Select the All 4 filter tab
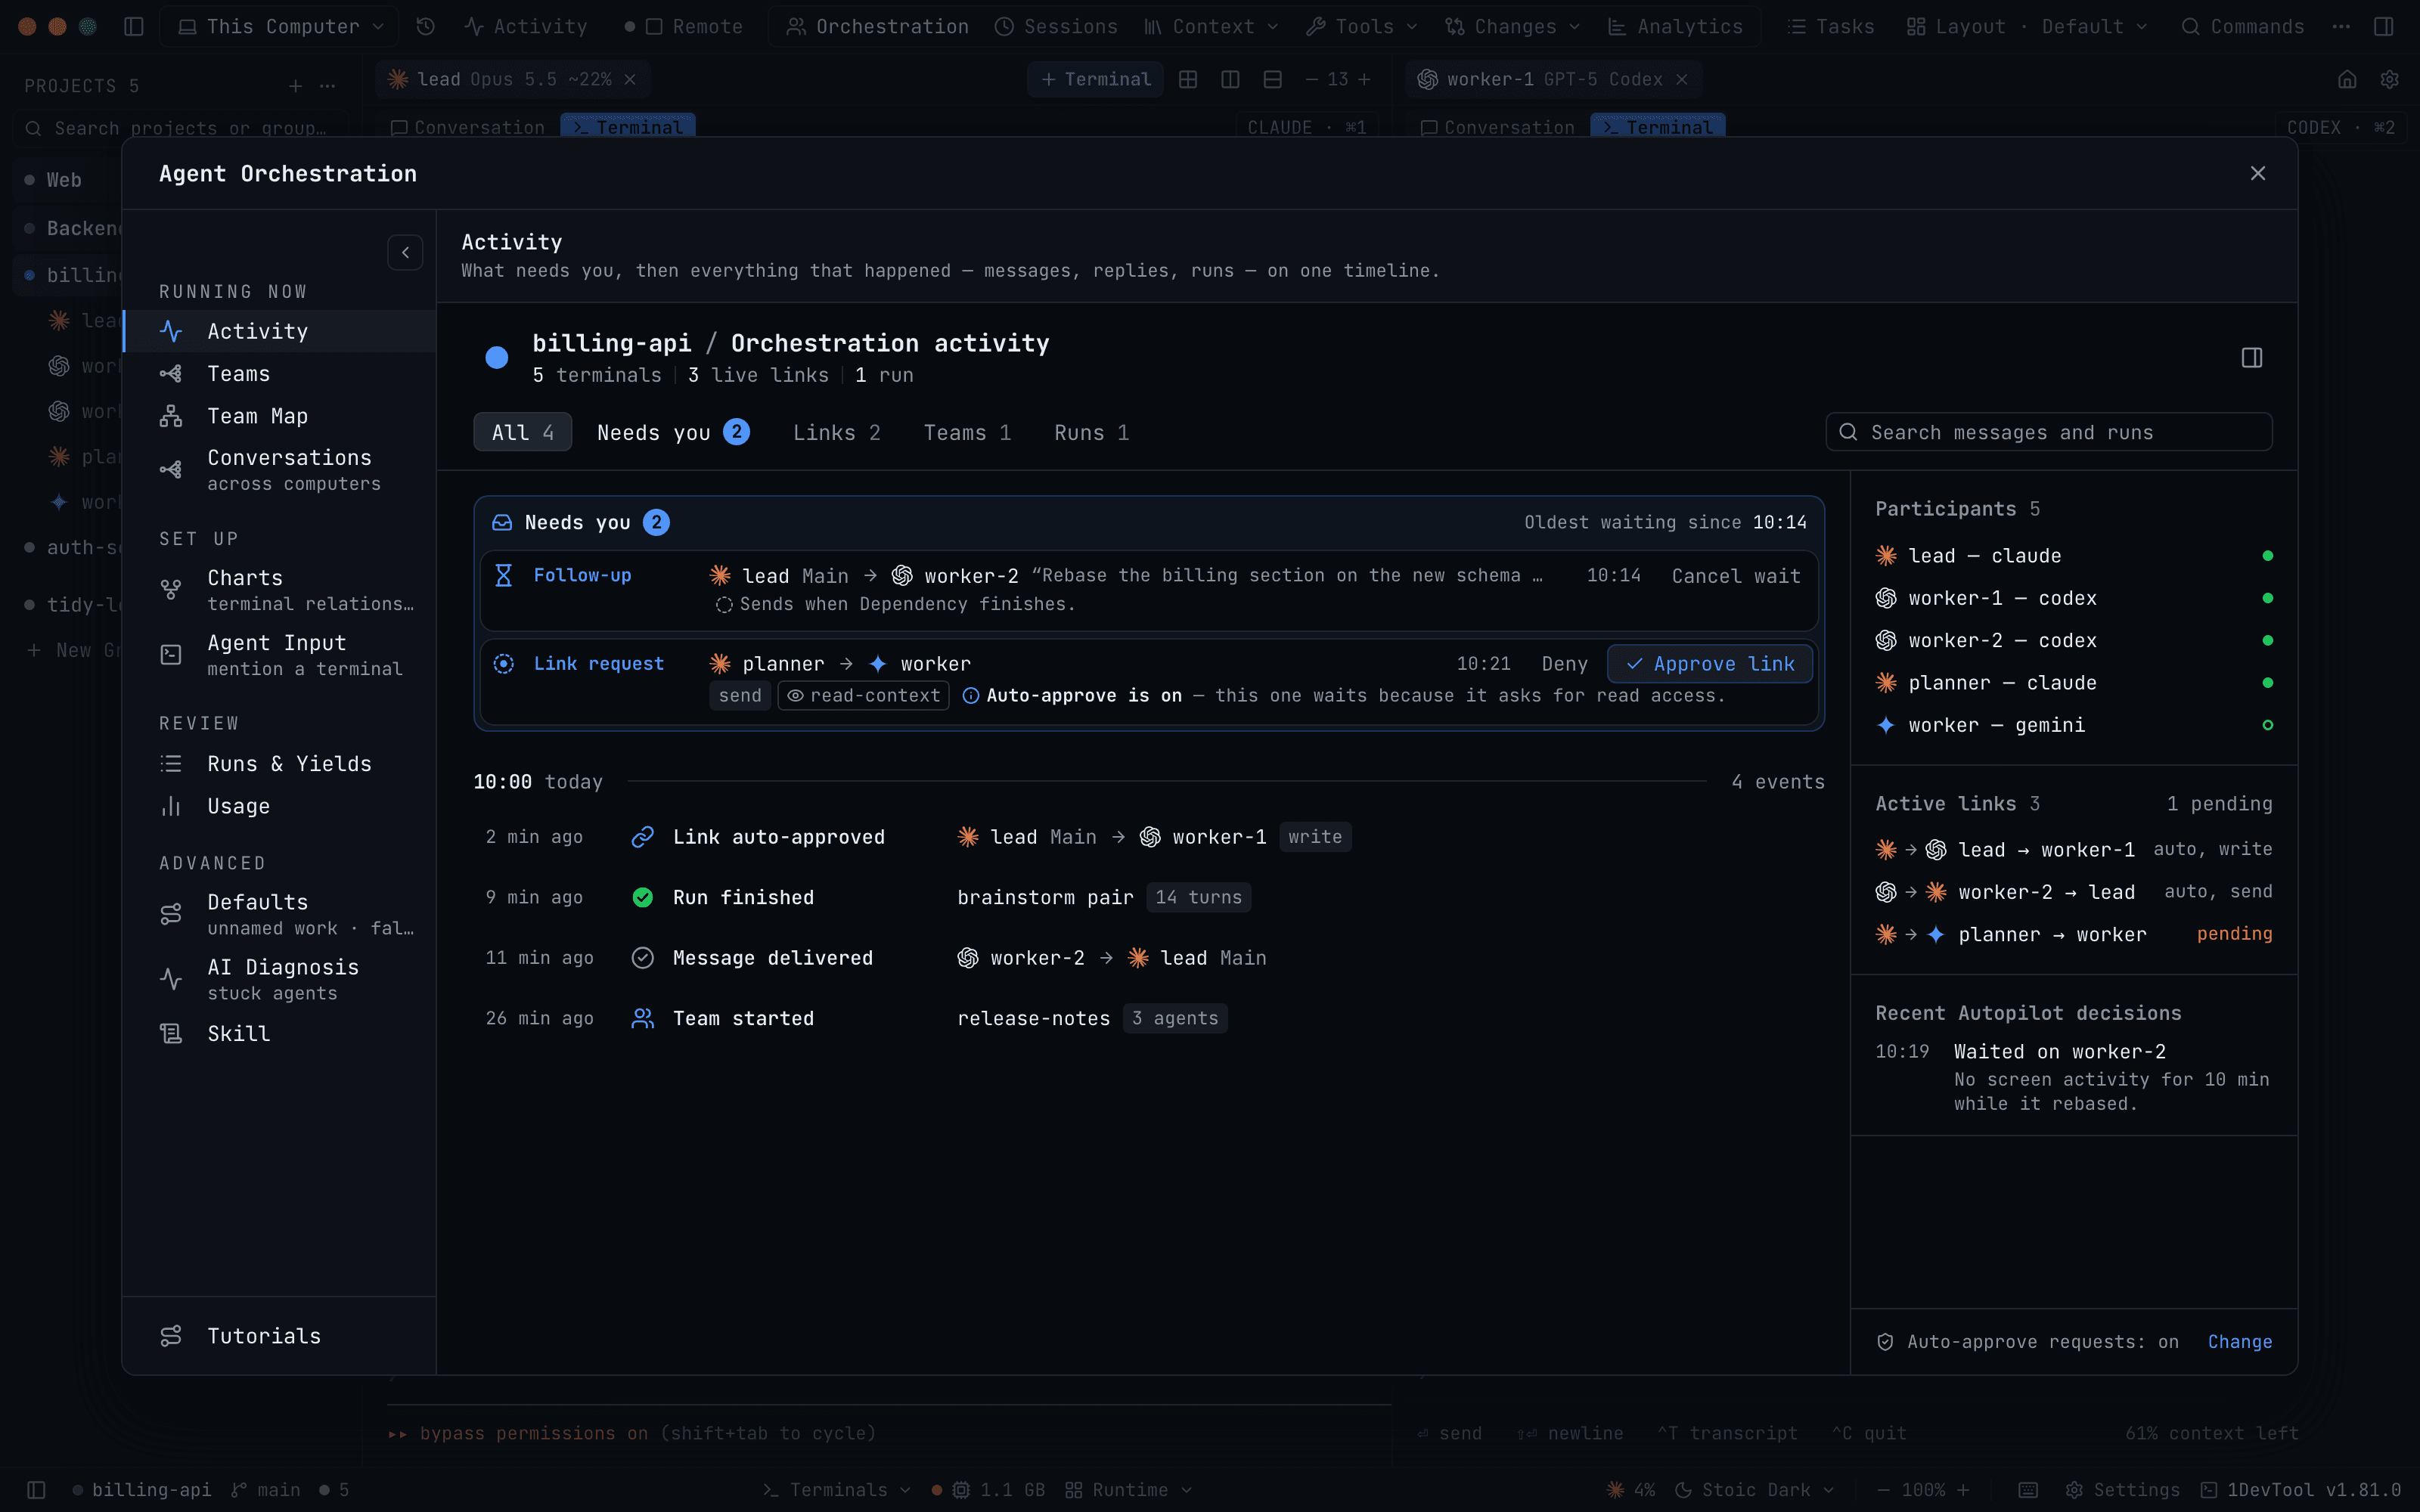2420x1512 pixels. 522,433
